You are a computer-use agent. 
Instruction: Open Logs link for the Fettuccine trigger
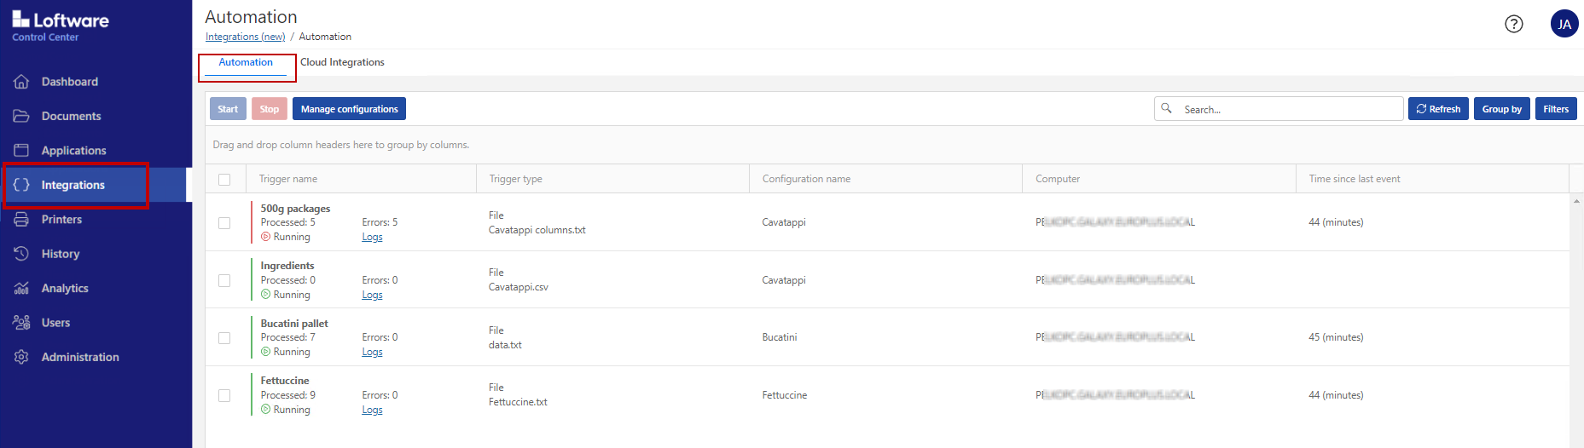(x=372, y=410)
